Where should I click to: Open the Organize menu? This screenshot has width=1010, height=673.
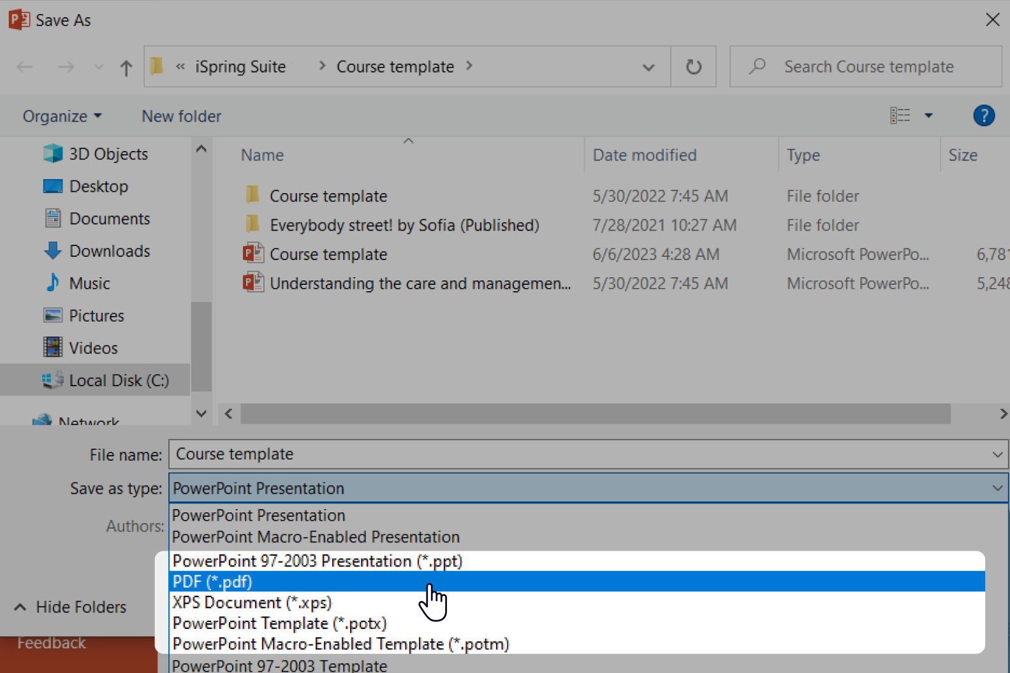62,116
